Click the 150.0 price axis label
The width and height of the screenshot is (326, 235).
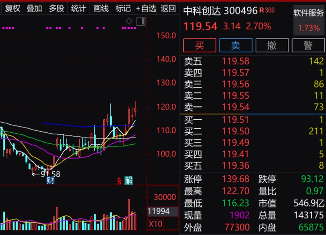coord(166,35)
